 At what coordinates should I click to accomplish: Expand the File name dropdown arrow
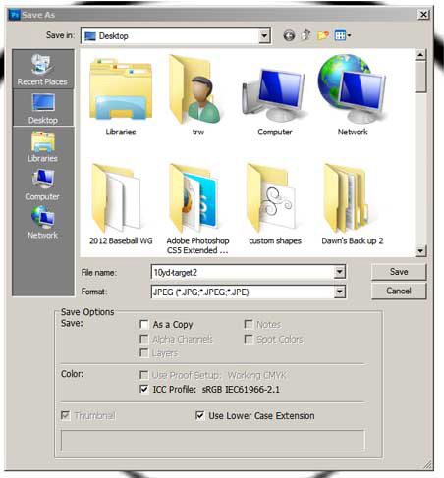(x=340, y=272)
